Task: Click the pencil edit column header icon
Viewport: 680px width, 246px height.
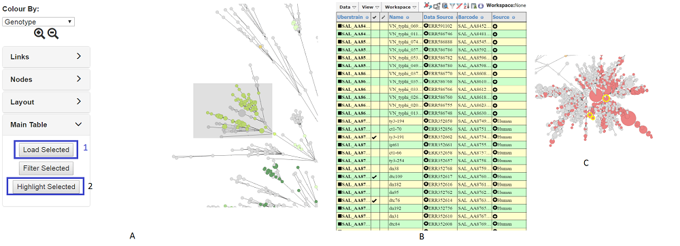Action: tap(383, 18)
